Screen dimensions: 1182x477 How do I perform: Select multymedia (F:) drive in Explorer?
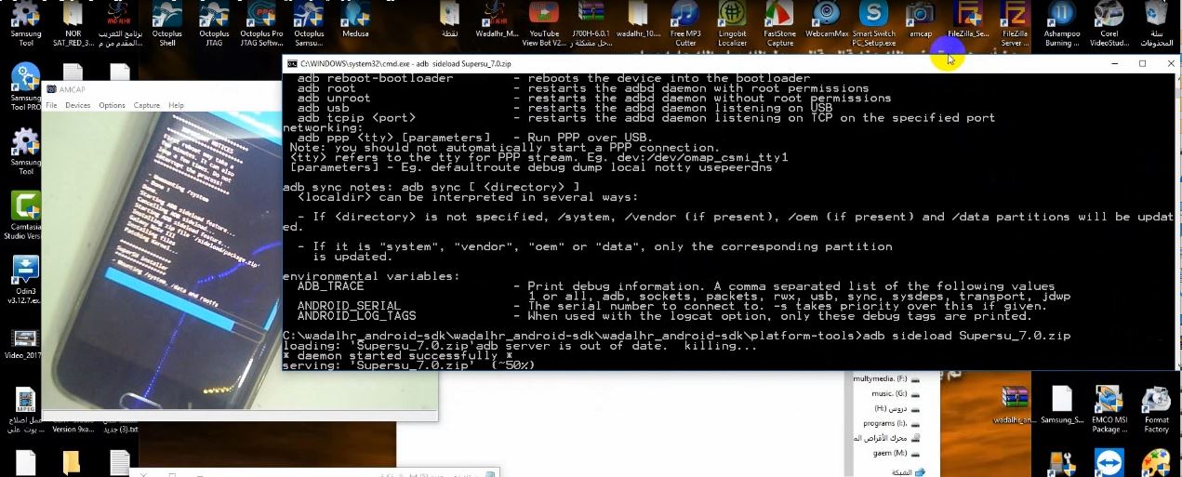886,379
